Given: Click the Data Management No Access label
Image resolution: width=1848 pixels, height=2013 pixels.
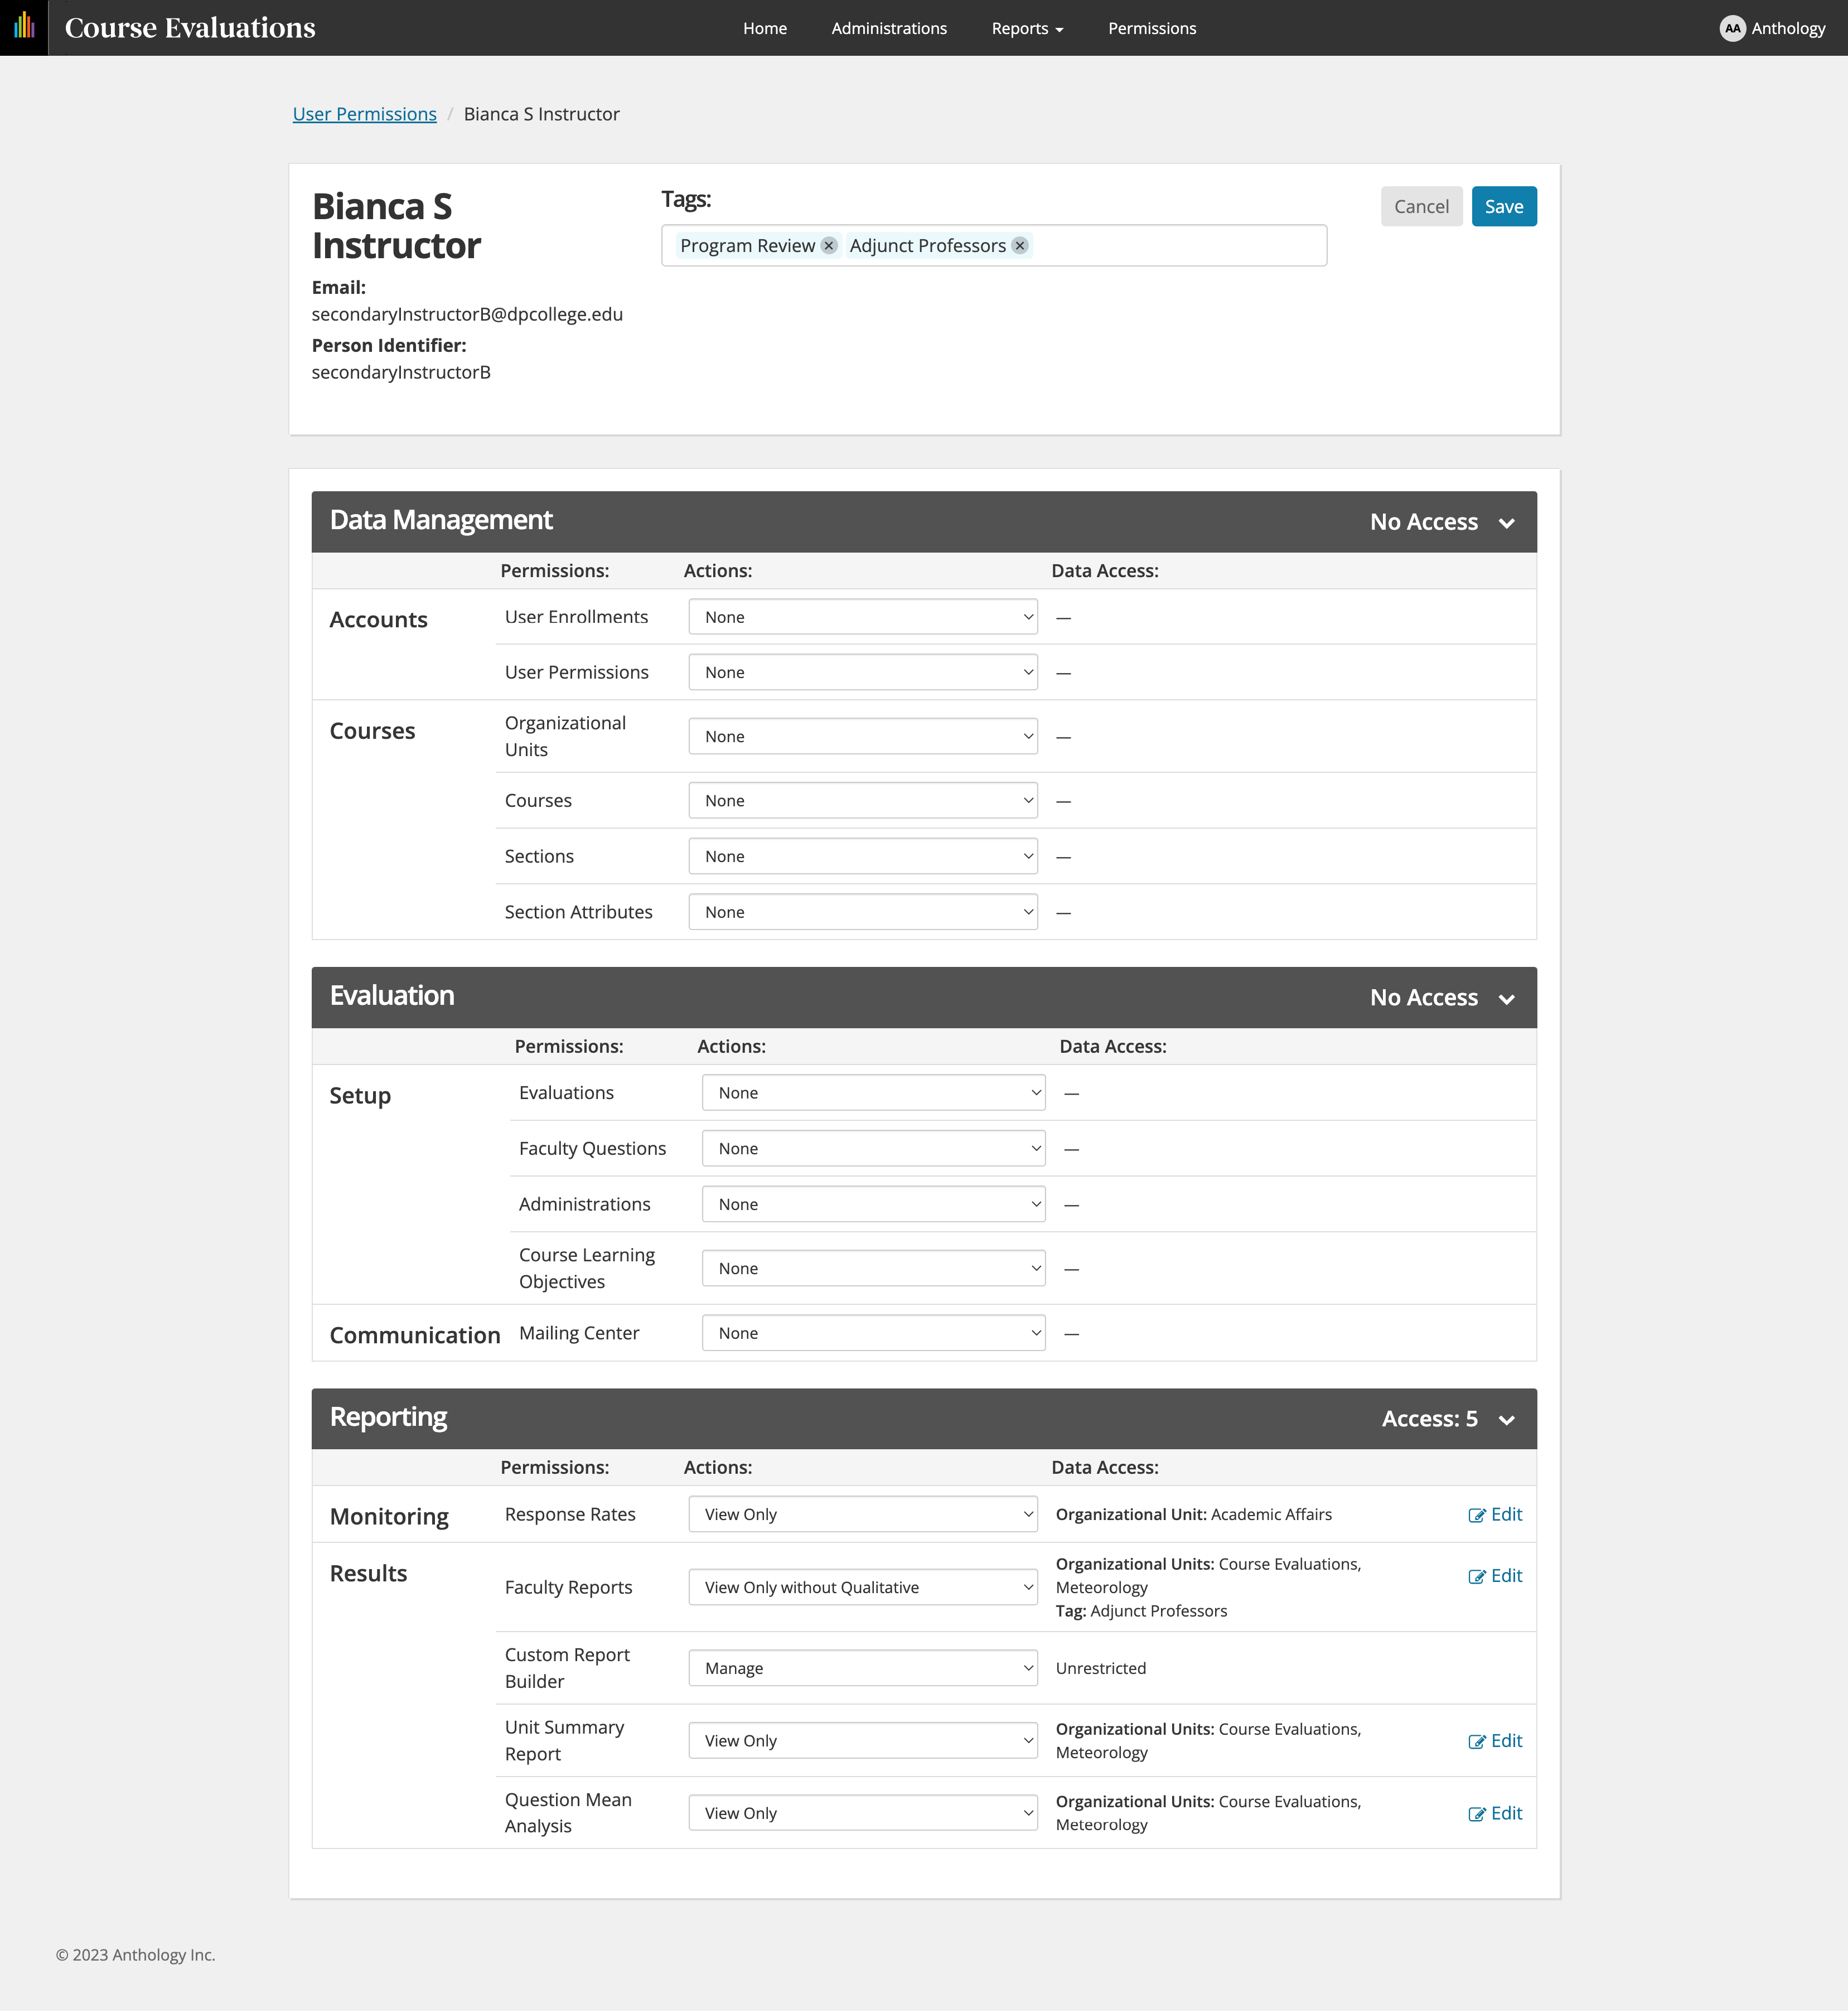Looking at the screenshot, I should click(1423, 522).
